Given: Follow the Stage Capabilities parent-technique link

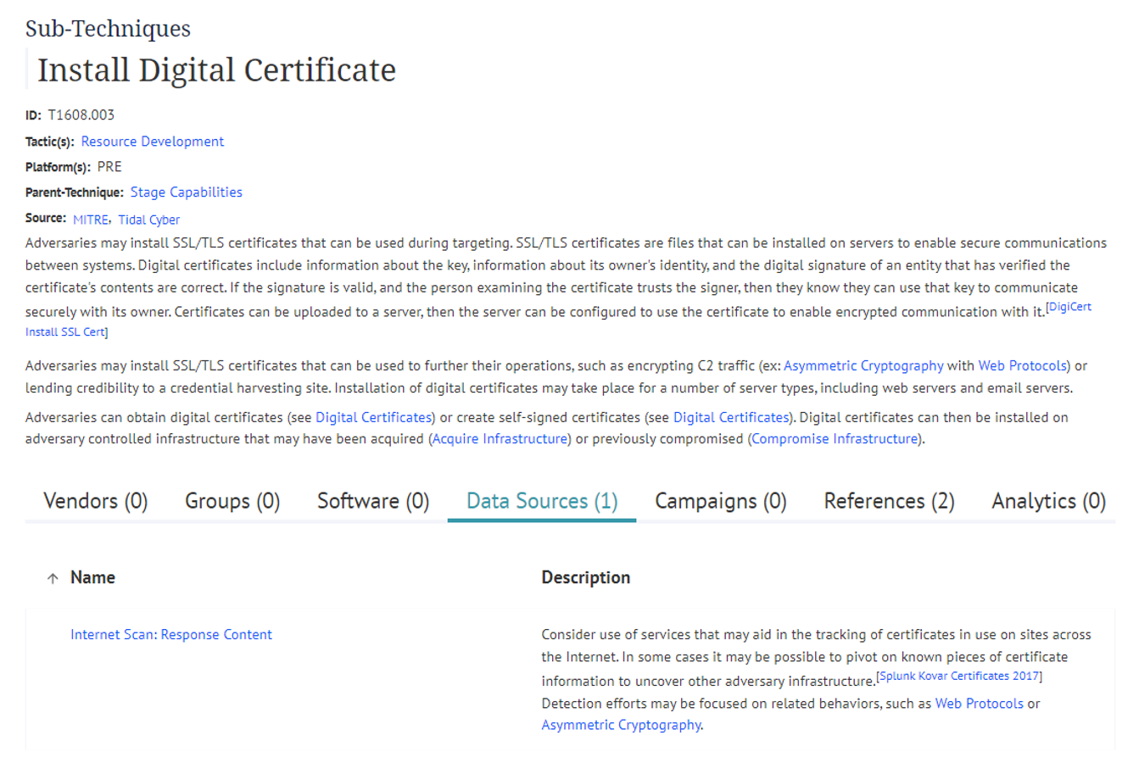Looking at the screenshot, I should click(x=187, y=192).
